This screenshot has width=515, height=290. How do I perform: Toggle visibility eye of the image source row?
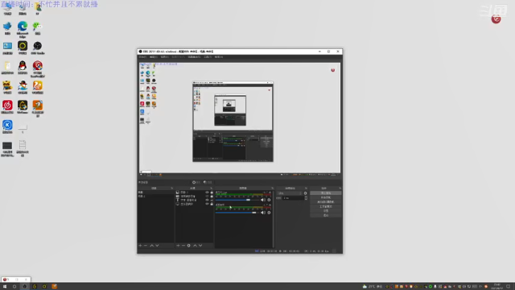[x=207, y=193]
